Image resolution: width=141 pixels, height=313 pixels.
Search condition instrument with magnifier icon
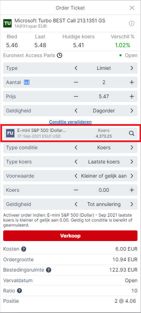131,133
